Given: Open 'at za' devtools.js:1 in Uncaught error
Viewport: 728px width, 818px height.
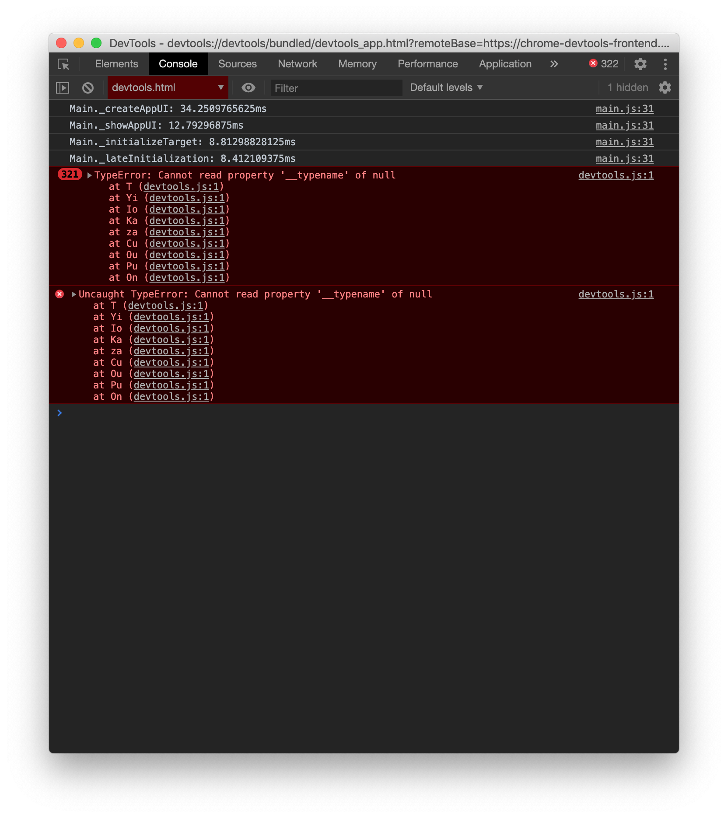Looking at the screenshot, I should 171,351.
